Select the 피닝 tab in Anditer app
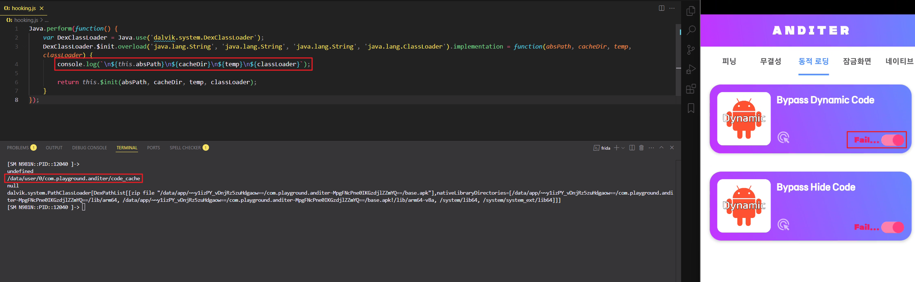Screen dimensions: 915x282 pyautogui.click(x=729, y=62)
